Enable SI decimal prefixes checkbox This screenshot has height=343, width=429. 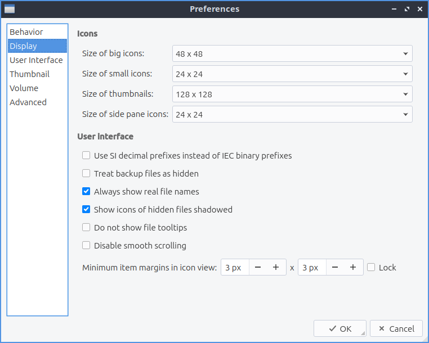click(86, 155)
